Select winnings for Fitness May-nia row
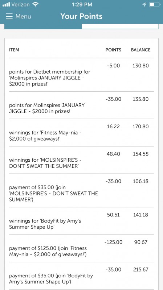The width and height of the screenshot is (163, 290). click(81, 133)
